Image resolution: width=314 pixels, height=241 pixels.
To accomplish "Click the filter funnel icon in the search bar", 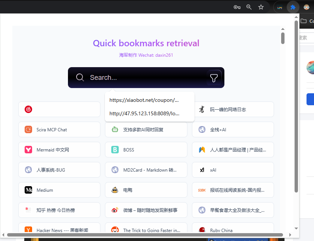I will click(x=214, y=78).
